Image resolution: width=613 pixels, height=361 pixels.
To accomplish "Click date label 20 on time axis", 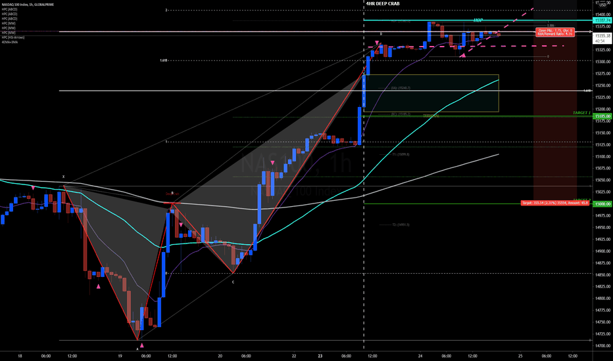I will click(x=220, y=356).
